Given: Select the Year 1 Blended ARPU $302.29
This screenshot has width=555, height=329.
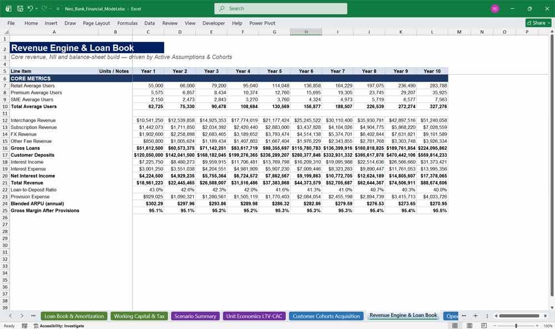Looking at the screenshot, I should pos(148,204).
